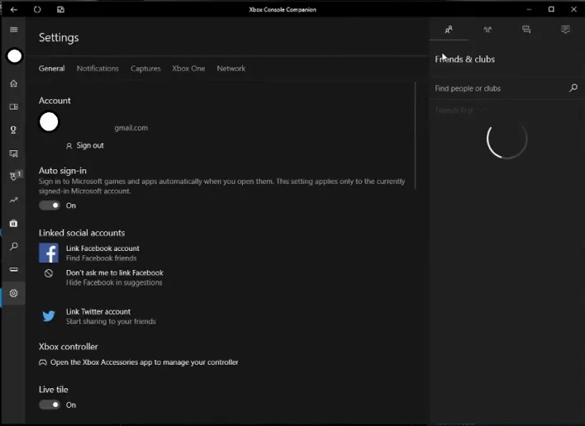Select the Settings gear in sidebar
This screenshot has width=585, height=426.
14,293
